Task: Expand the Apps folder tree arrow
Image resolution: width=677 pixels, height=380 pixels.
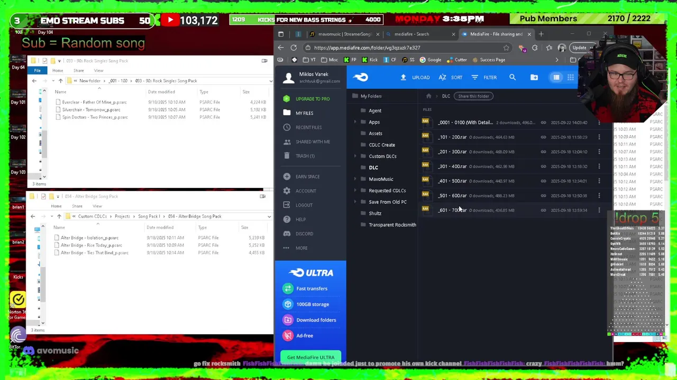Action: tap(355, 122)
